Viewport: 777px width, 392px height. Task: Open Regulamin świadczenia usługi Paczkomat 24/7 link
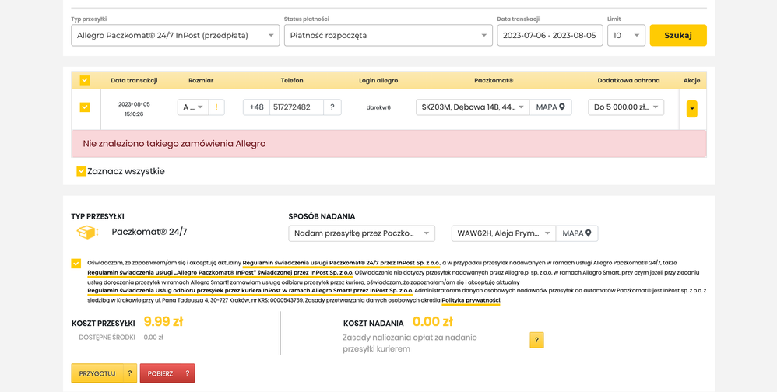[342, 263]
